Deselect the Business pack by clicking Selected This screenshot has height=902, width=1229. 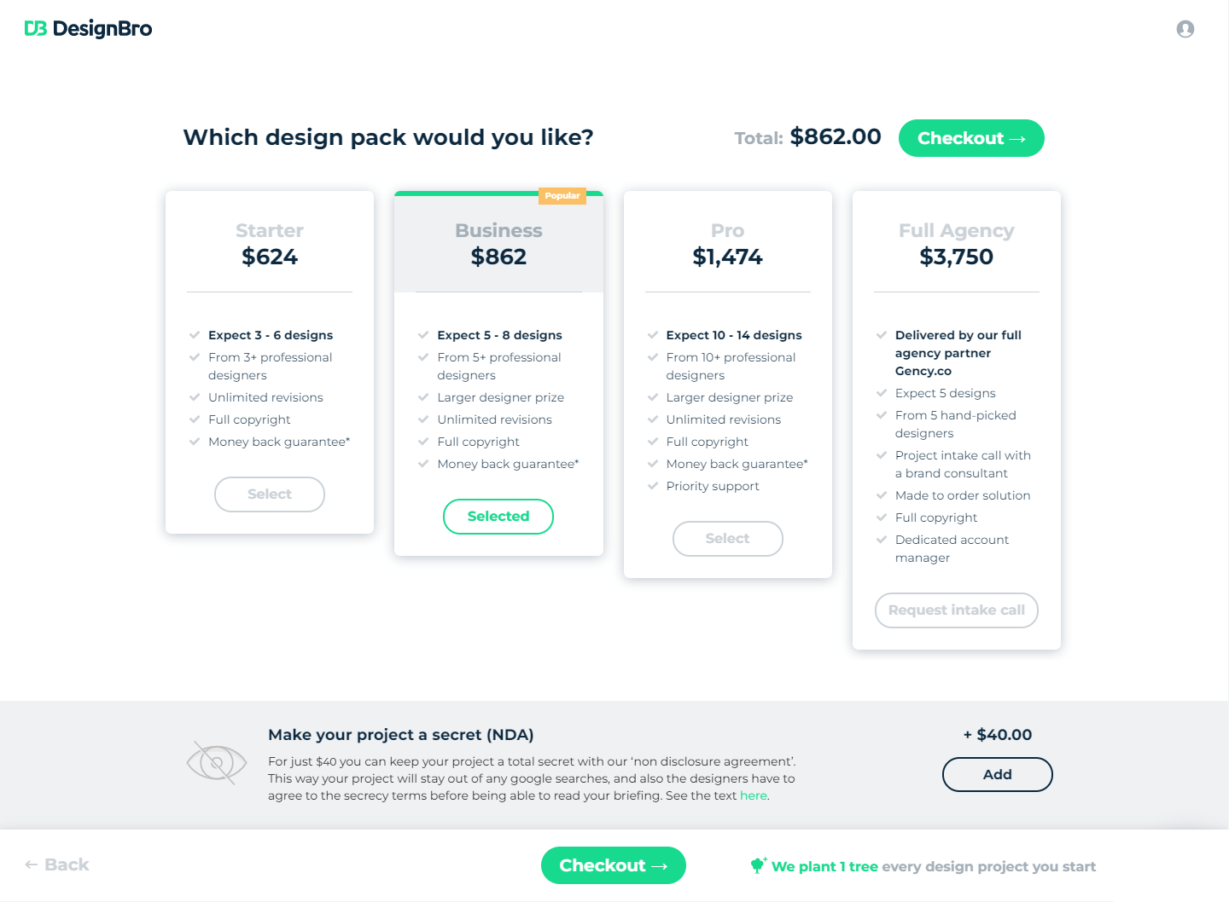498,516
